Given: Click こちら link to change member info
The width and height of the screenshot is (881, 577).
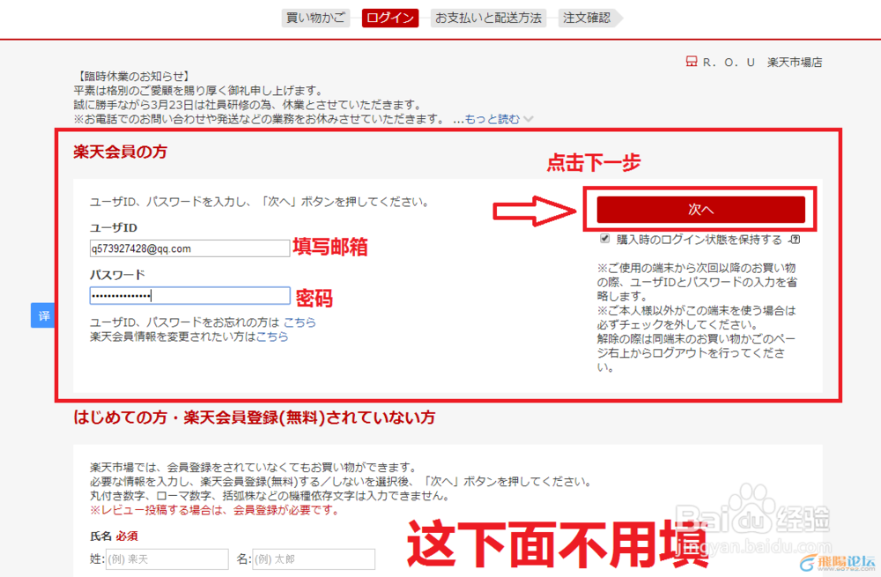Looking at the screenshot, I should coord(272,337).
